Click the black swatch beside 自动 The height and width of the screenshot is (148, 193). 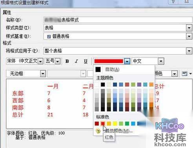(98, 70)
